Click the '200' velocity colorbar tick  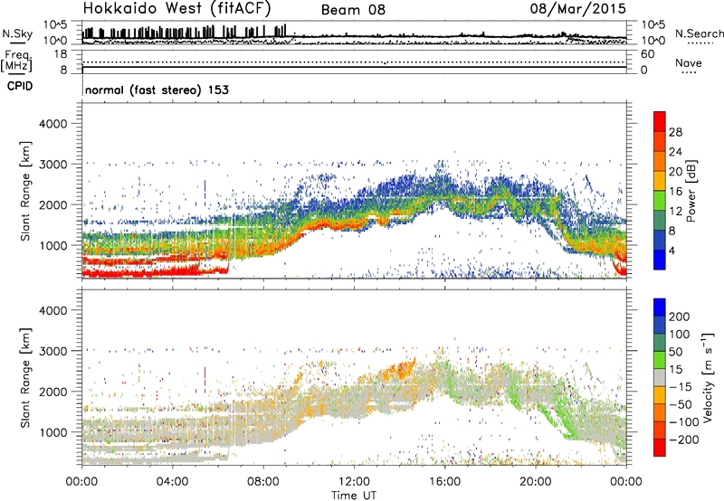(680, 317)
